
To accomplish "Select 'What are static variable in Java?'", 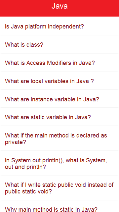I will point(59,117).
